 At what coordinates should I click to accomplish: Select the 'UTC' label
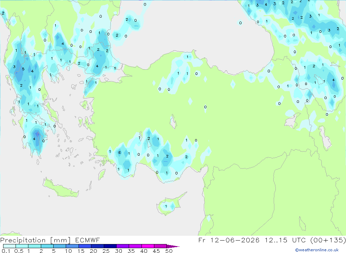(300, 240)
